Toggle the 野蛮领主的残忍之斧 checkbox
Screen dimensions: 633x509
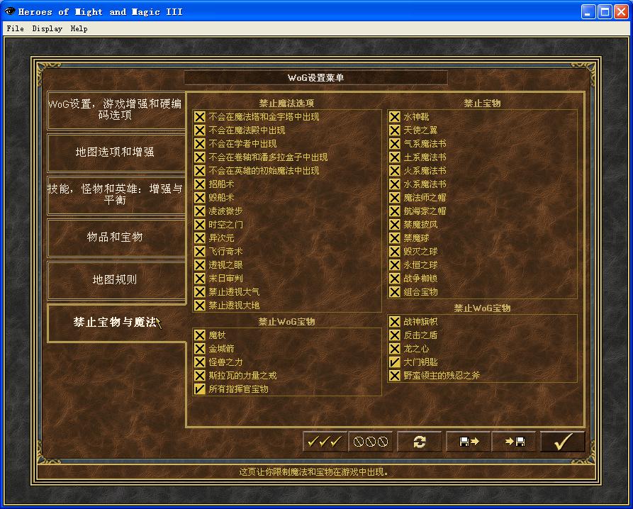tap(394, 376)
